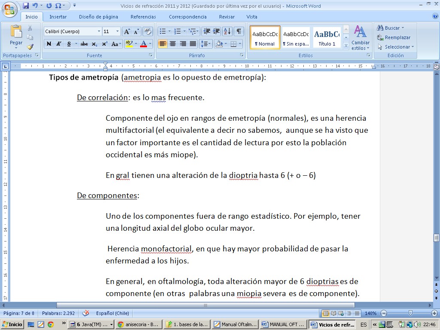This screenshot has height=330, width=440.
Task: Switch to the Insertar tab
Action: (x=58, y=17)
